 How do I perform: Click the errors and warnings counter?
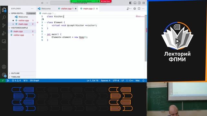[16, 81]
